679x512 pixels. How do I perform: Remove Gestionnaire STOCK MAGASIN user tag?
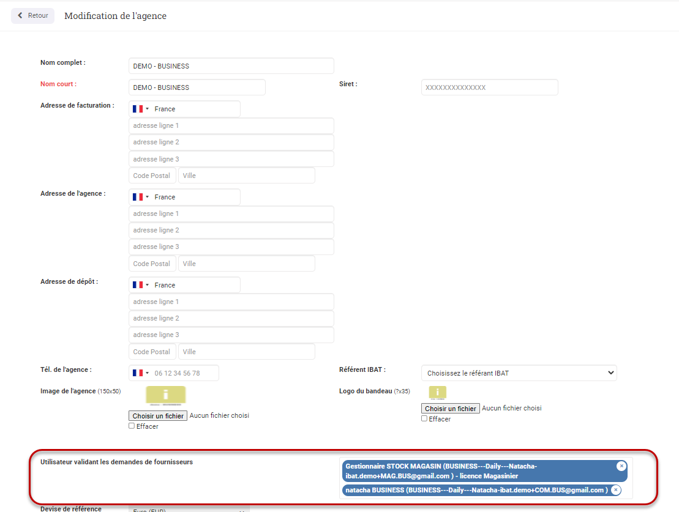621,466
